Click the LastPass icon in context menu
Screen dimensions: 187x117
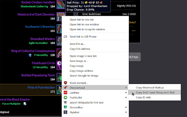point(65,92)
